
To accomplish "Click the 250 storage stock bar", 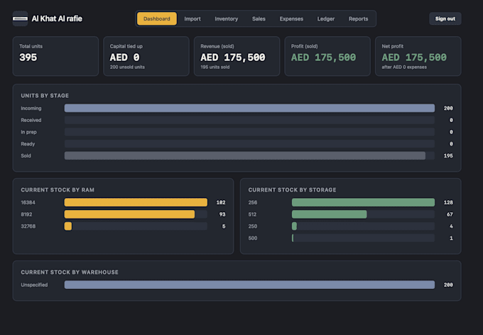I will [294, 226].
